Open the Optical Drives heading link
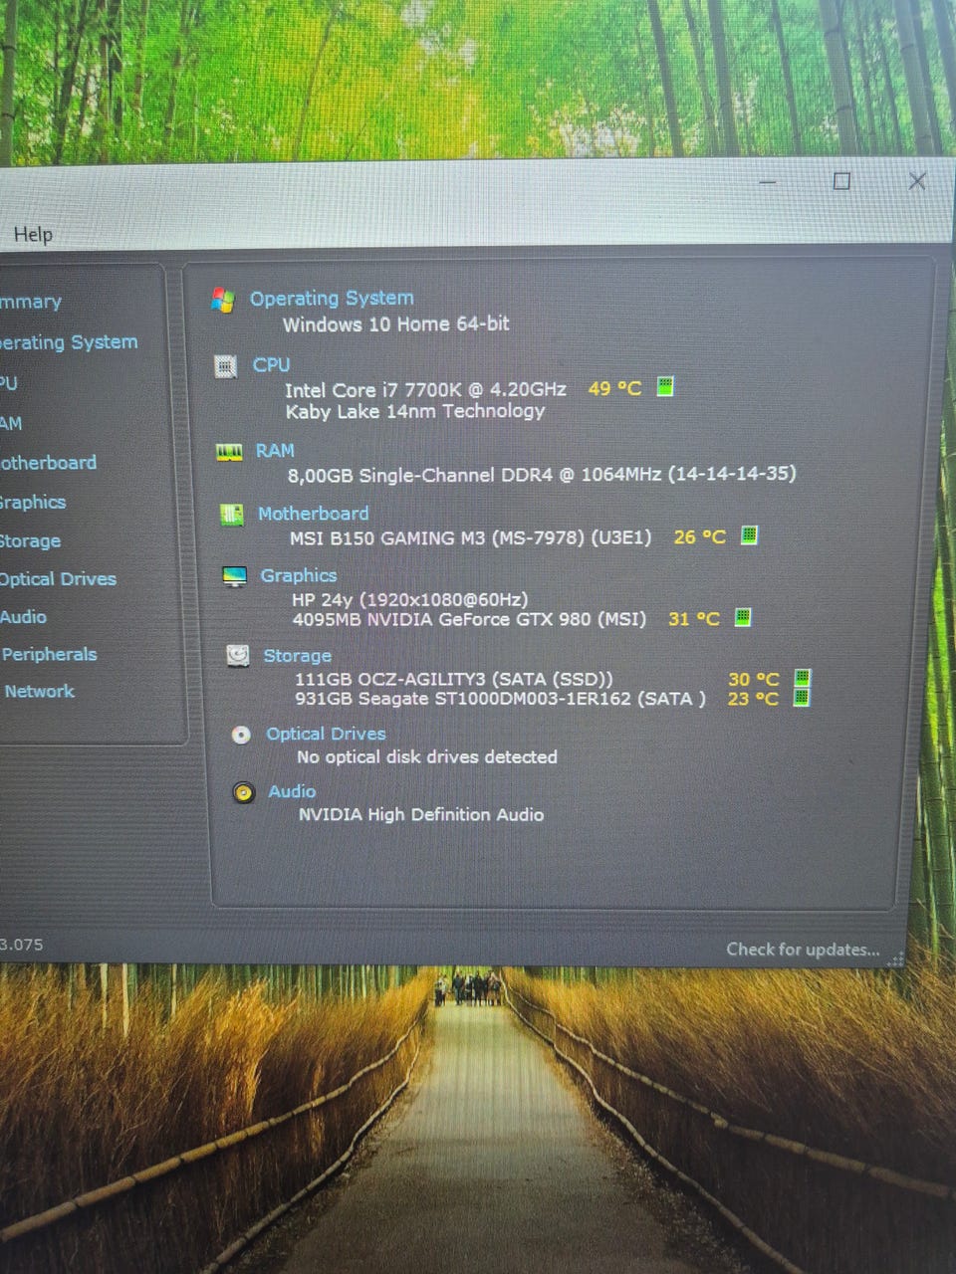The image size is (956, 1274). pyautogui.click(x=326, y=734)
